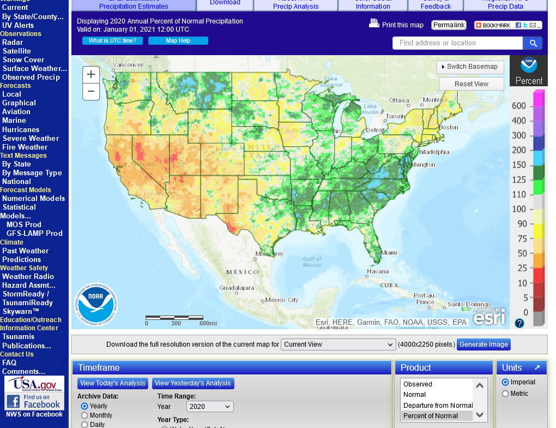Screen dimensions: 556x428
Task: Share via the Facebook bookmark icon
Action: pyautogui.click(x=518, y=25)
